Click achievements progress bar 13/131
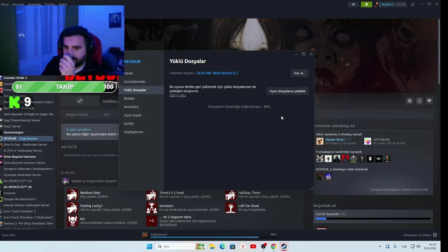Viewport: 448px width, 252px height. [373, 219]
